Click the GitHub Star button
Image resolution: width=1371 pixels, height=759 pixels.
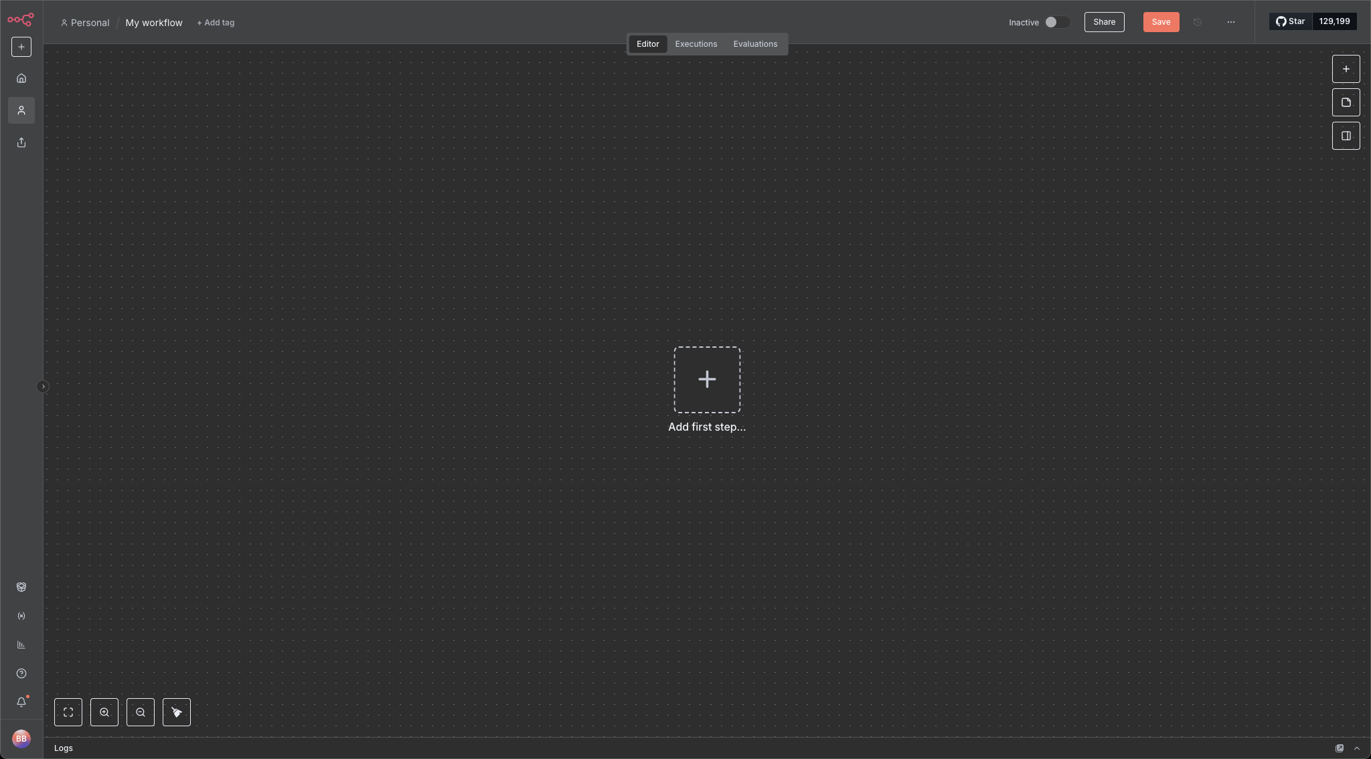1291,21
